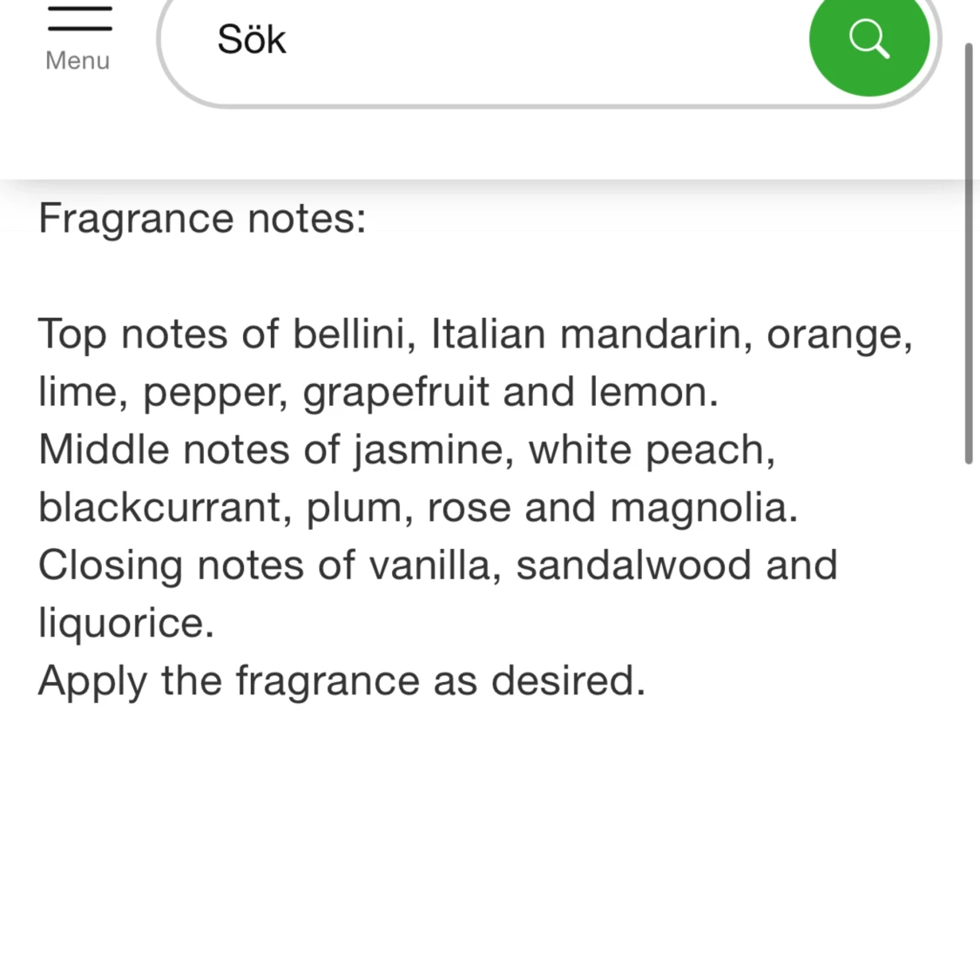Click the word "jasmine" in middle notes
Screen dimensions: 980x980
(433, 449)
